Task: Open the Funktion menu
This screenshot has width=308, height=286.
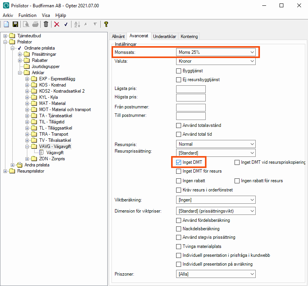Action: (27, 15)
